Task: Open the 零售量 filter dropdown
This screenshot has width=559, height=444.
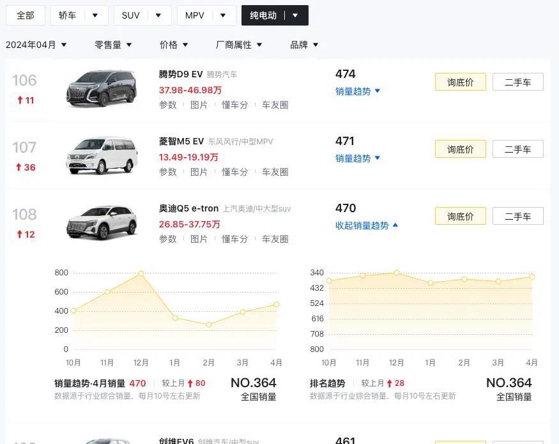Action: click(x=113, y=45)
